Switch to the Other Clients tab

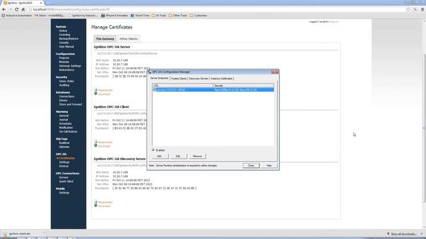128,39
